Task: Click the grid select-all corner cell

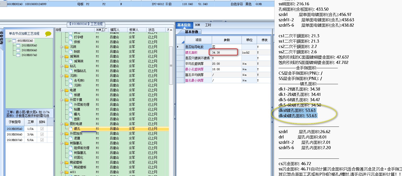Action: (x=181, y=40)
